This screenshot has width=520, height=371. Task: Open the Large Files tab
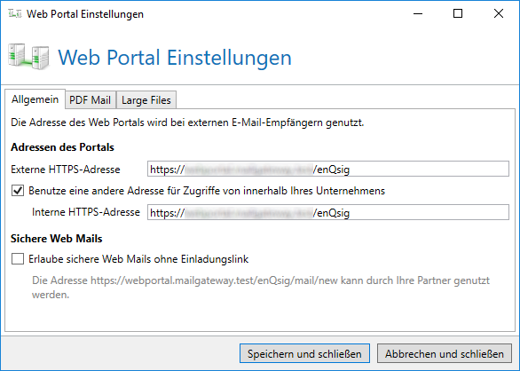[146, 100]
